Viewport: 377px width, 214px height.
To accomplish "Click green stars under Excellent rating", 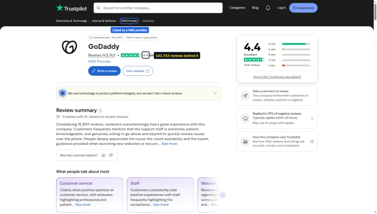I will (254, 60).
